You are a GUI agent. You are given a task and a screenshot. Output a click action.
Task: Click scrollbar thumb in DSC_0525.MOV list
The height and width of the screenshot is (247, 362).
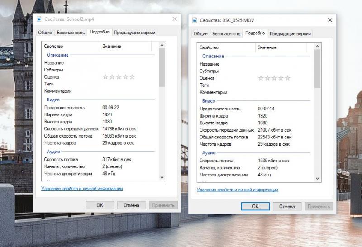coord(318,69)
